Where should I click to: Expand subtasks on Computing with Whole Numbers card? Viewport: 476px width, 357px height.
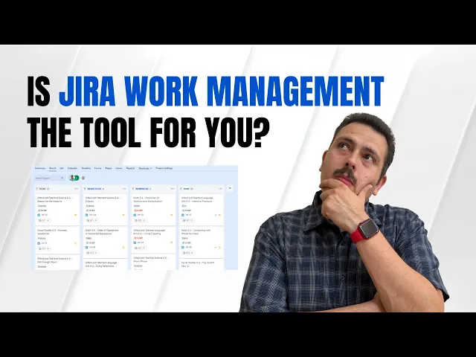coord(188,253)
